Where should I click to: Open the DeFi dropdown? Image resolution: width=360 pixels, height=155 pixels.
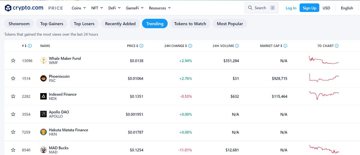click(x=115, y=8)
